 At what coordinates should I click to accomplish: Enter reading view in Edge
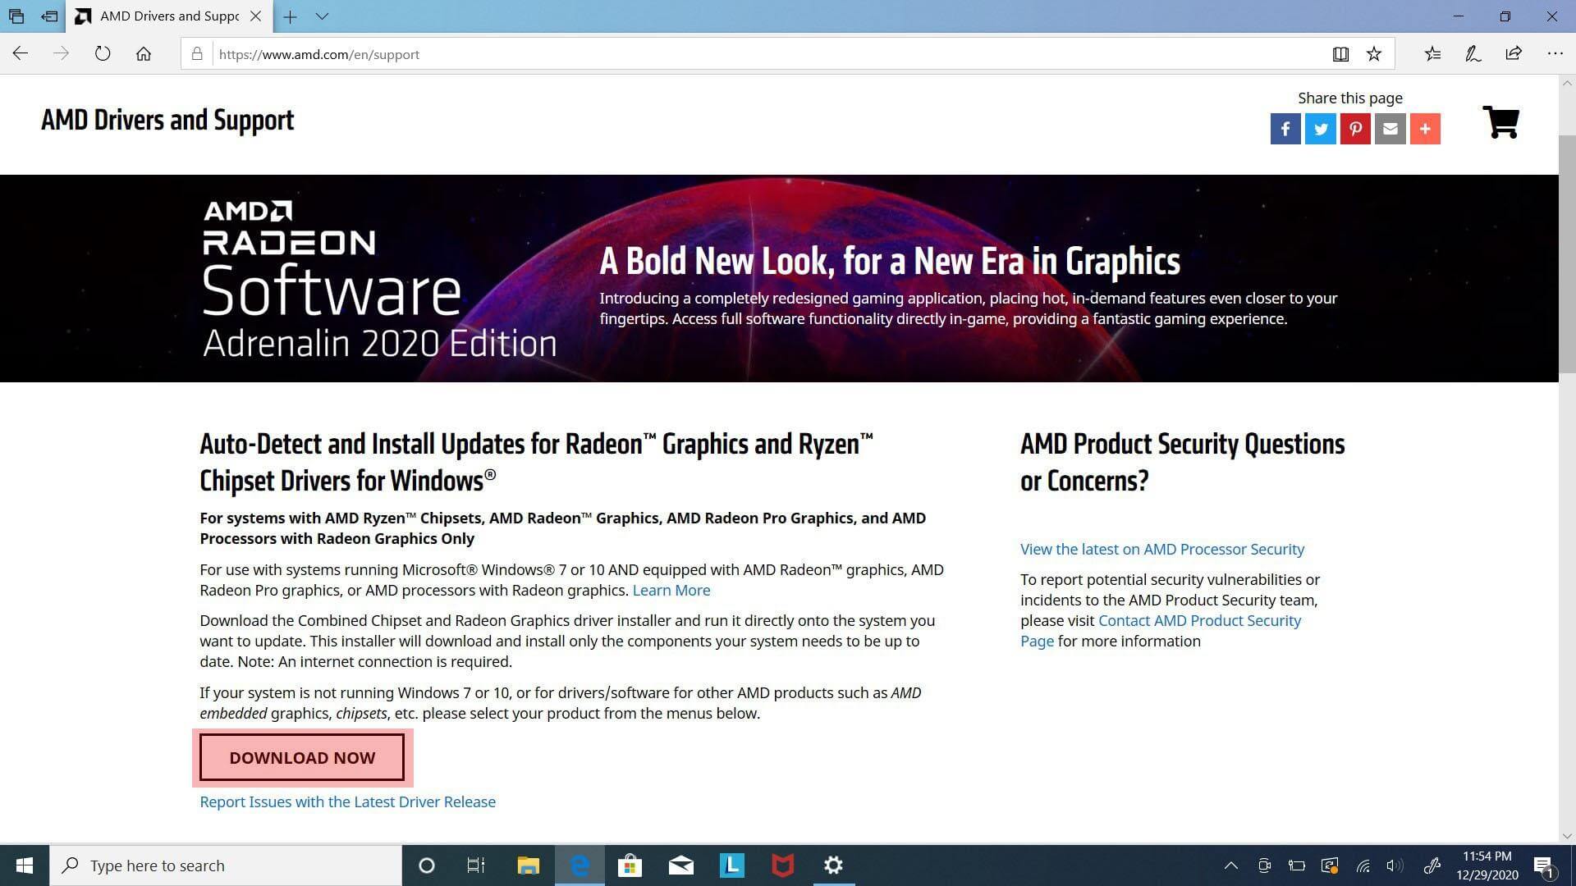click(1341, 54)
